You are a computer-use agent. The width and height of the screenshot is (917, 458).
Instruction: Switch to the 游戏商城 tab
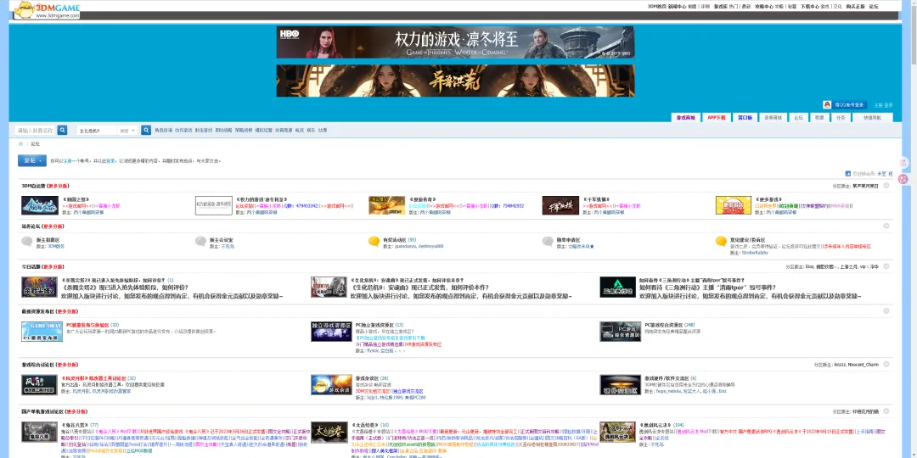click(x=686, y=117)
